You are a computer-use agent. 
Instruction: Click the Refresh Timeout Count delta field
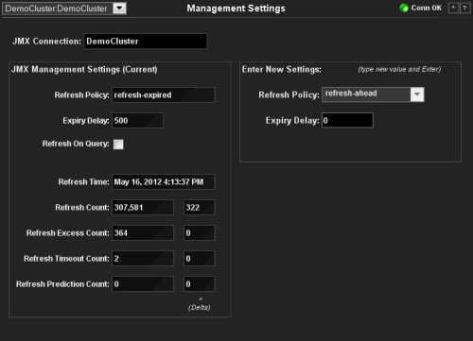coord(200,258)
